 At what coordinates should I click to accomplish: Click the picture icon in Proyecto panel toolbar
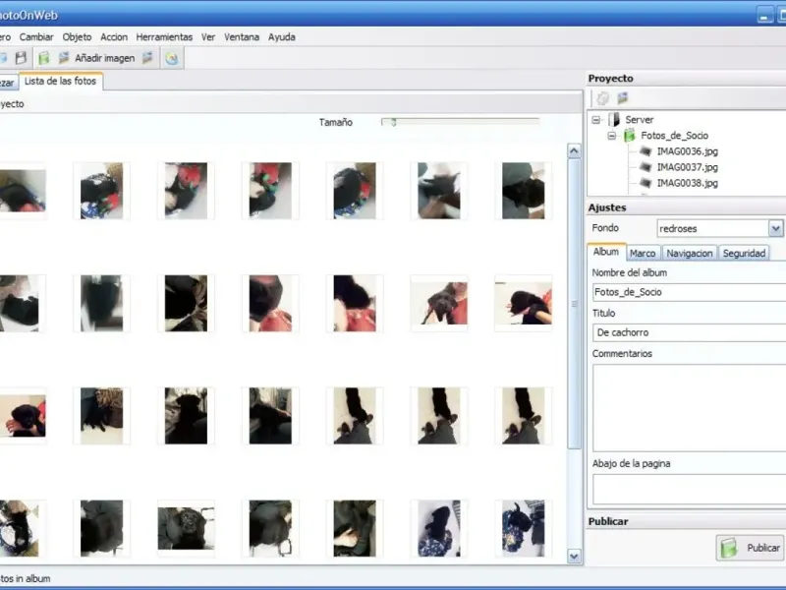pos(622,97)
